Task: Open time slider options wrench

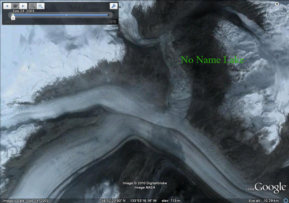Action: coord(114,6)
